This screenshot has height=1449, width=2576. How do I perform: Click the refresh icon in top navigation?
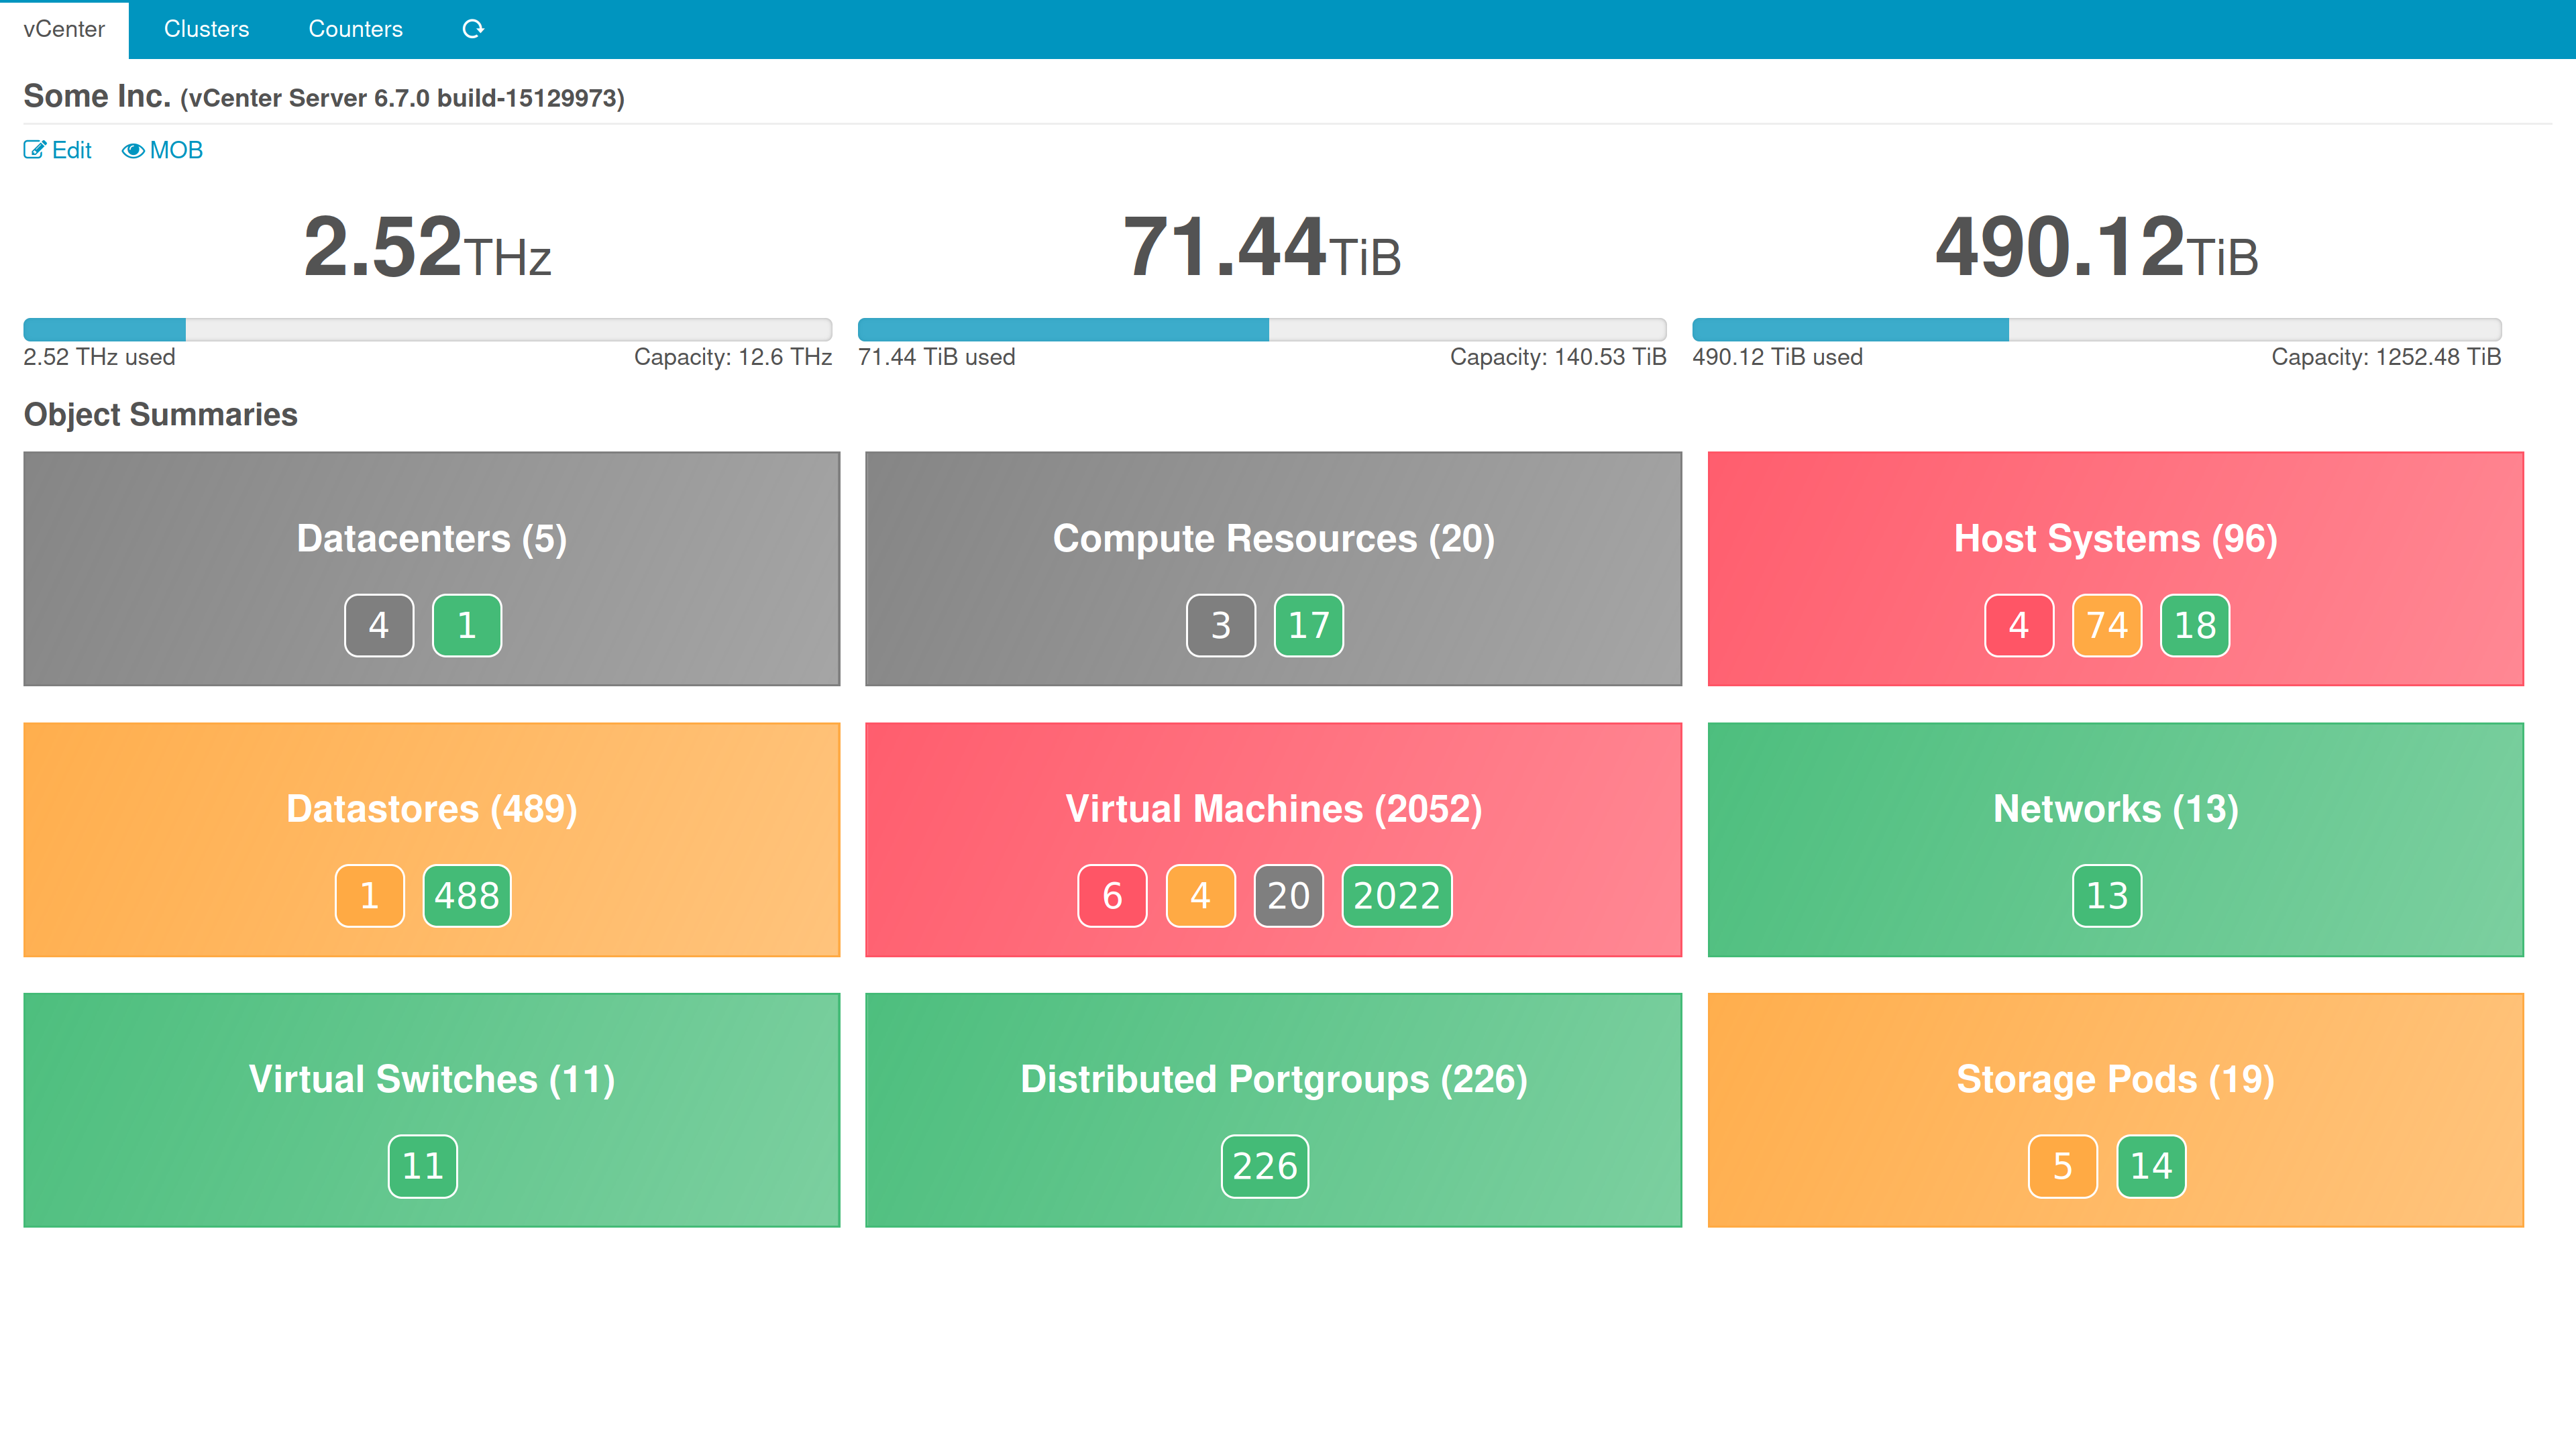(x=473, y=29)
